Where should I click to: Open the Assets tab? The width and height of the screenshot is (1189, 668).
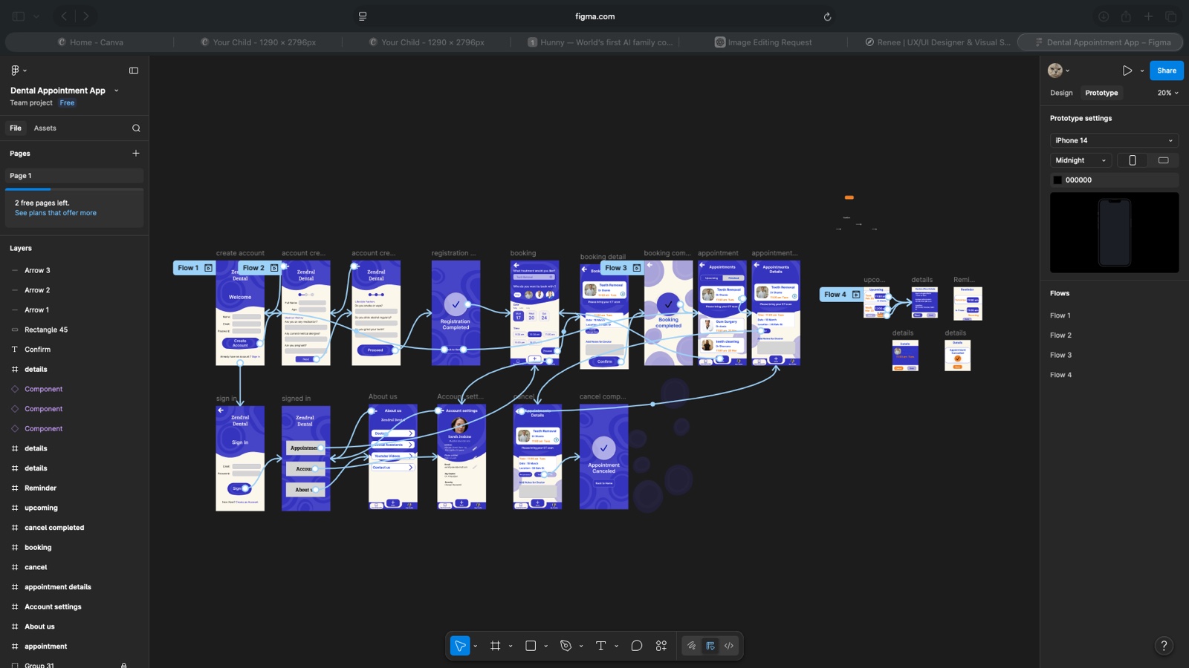pyautogui.click(x=45, y=128)
